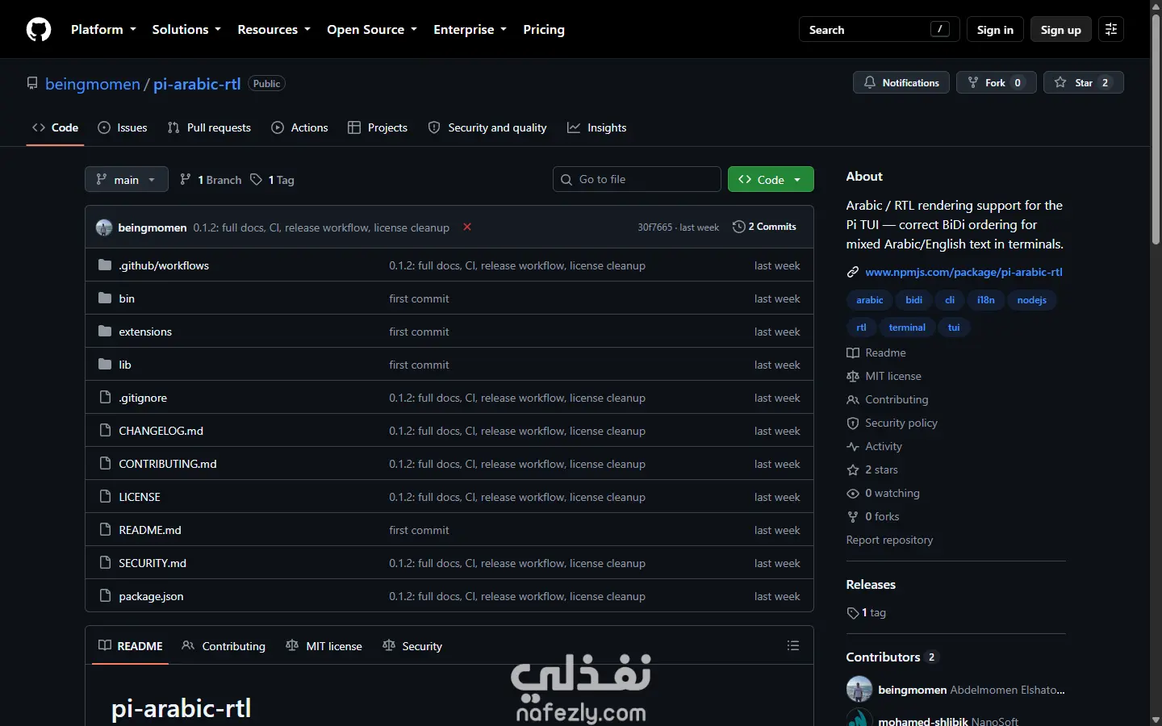
Task: Open the 2 Commits history link
Action: (765, 227)
